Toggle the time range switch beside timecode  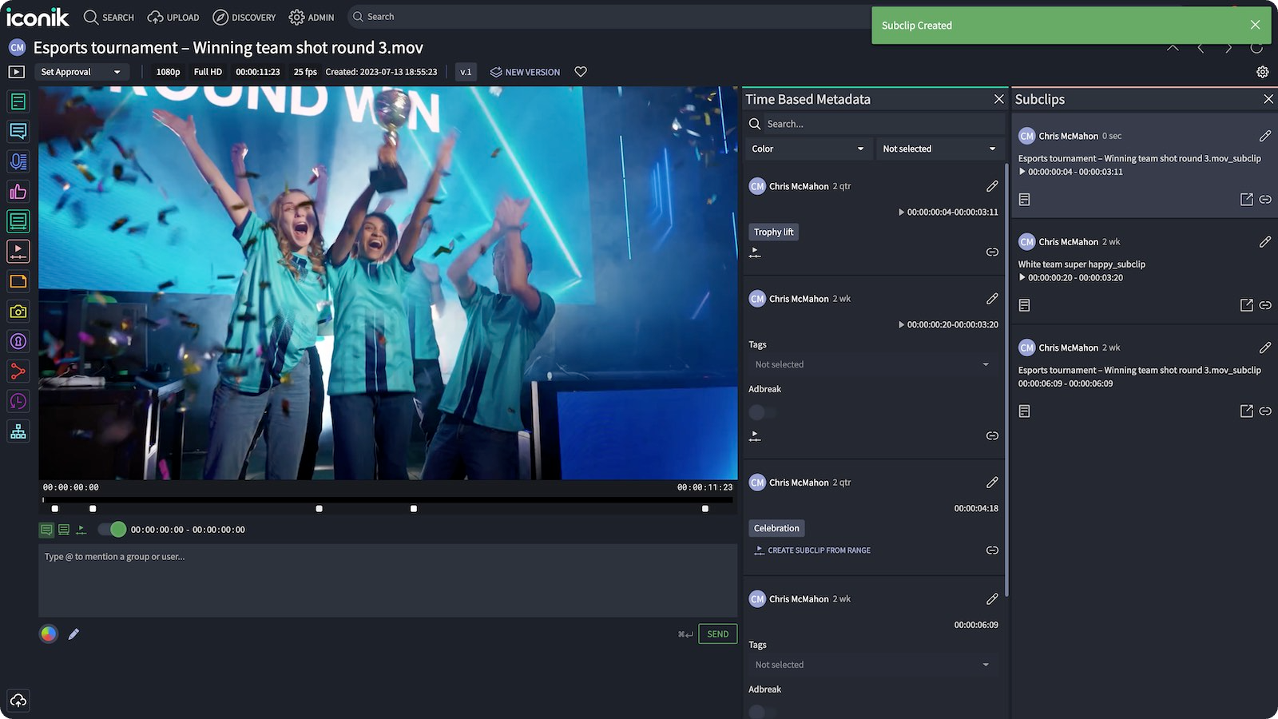(112, 529)
